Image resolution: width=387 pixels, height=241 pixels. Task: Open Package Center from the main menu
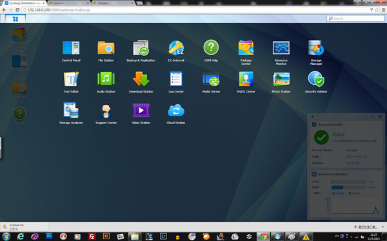pos(246,53)
